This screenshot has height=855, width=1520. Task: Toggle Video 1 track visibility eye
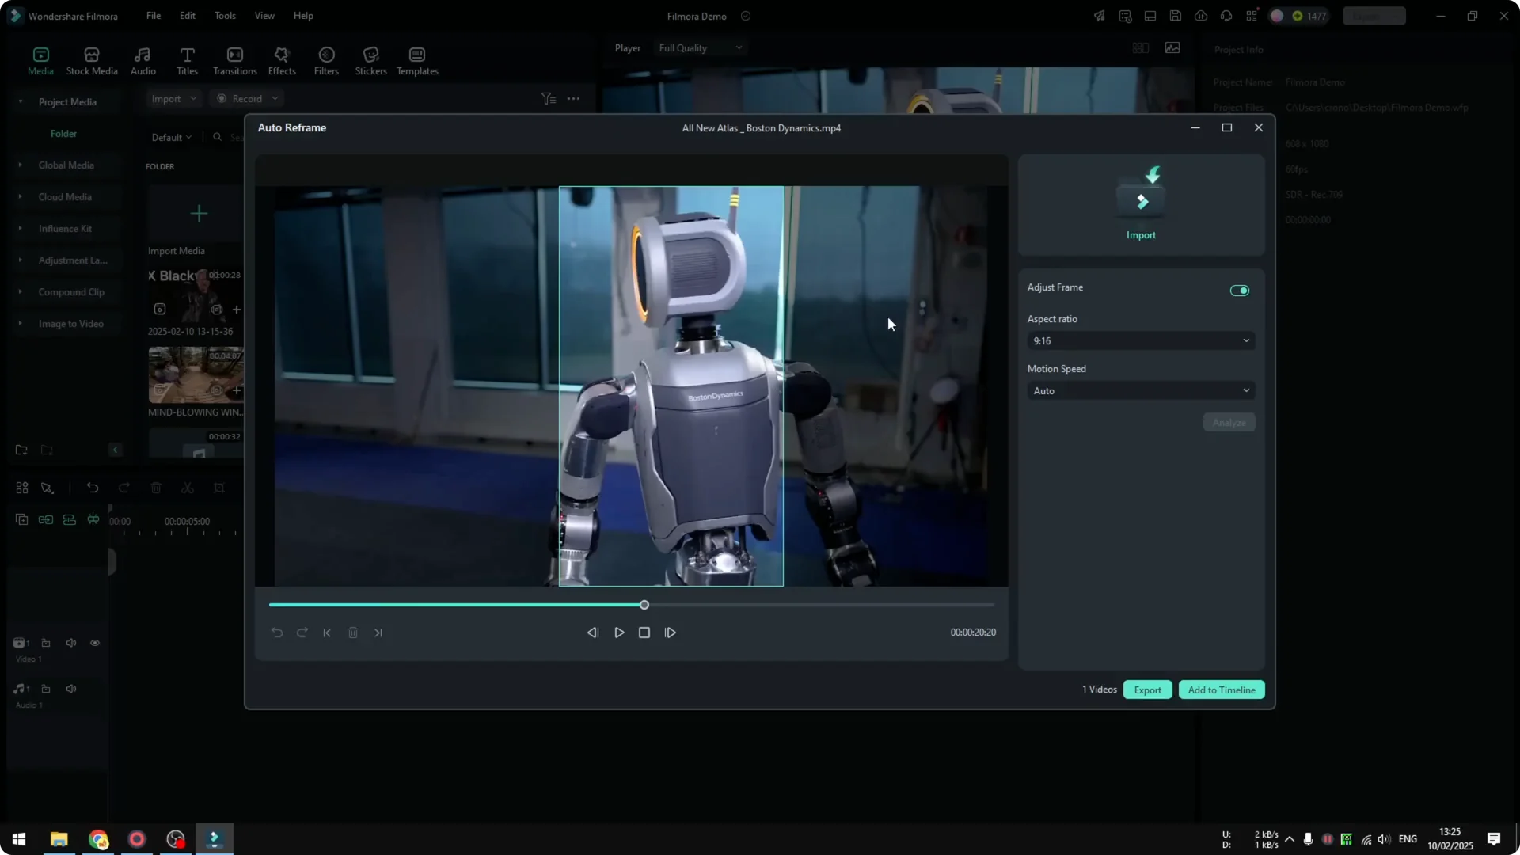pos(95,644)
